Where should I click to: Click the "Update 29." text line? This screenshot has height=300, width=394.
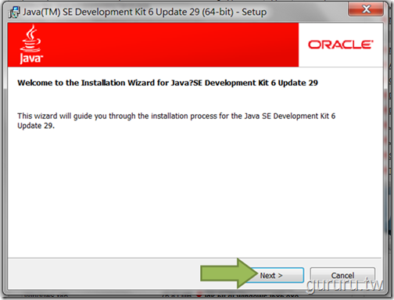coord(36,126)
